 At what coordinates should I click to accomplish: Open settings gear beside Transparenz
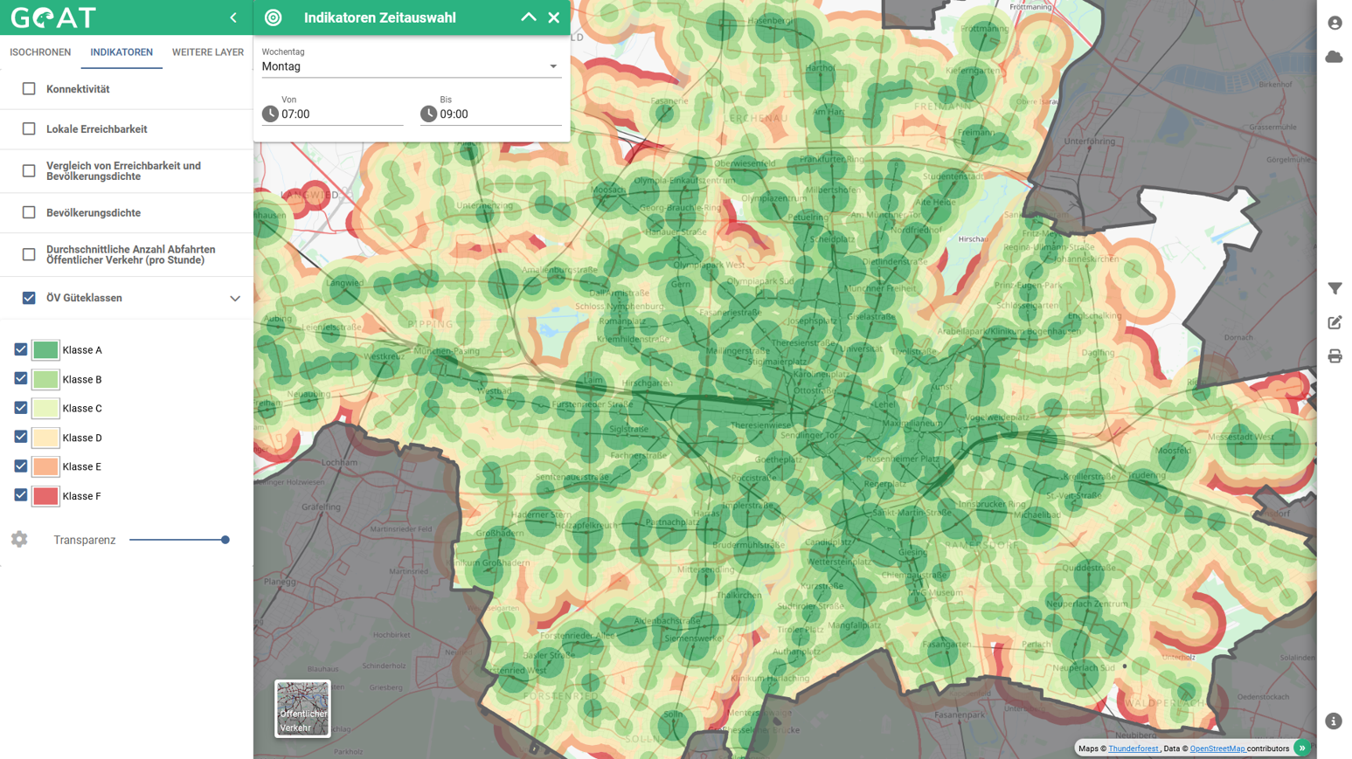point(19,540)
